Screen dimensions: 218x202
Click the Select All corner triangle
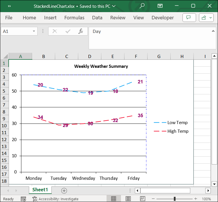tap(5, 56)
